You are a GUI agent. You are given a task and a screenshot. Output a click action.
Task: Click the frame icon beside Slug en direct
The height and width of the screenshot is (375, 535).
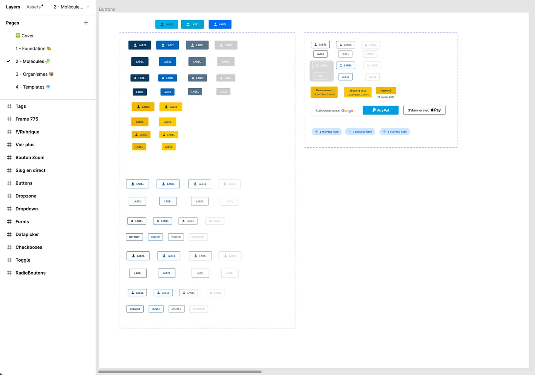click(9, 170)
